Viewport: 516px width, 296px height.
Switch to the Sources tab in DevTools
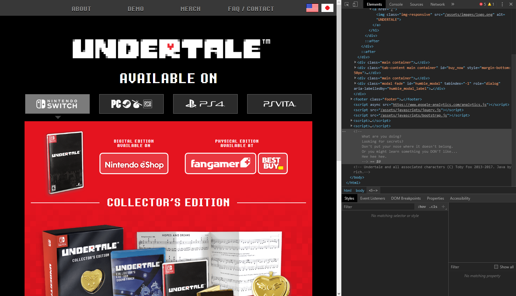[416, 4]
